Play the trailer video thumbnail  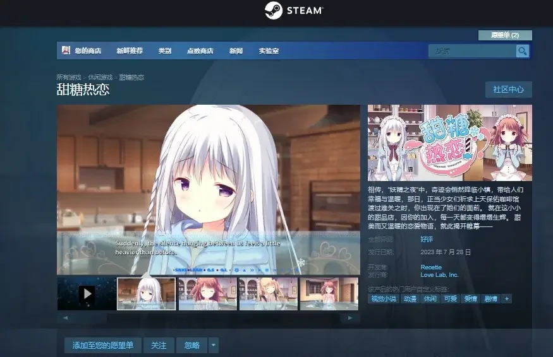coord(87,294)
